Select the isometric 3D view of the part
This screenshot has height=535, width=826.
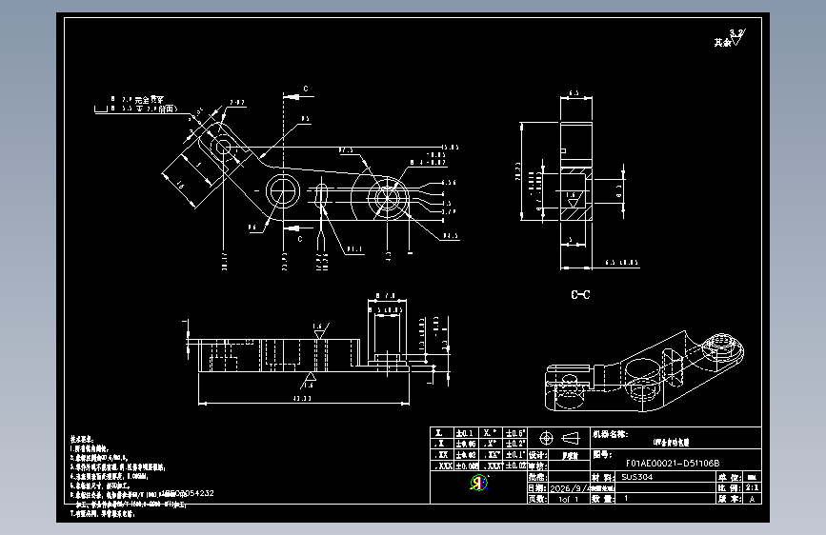[644, 371]
